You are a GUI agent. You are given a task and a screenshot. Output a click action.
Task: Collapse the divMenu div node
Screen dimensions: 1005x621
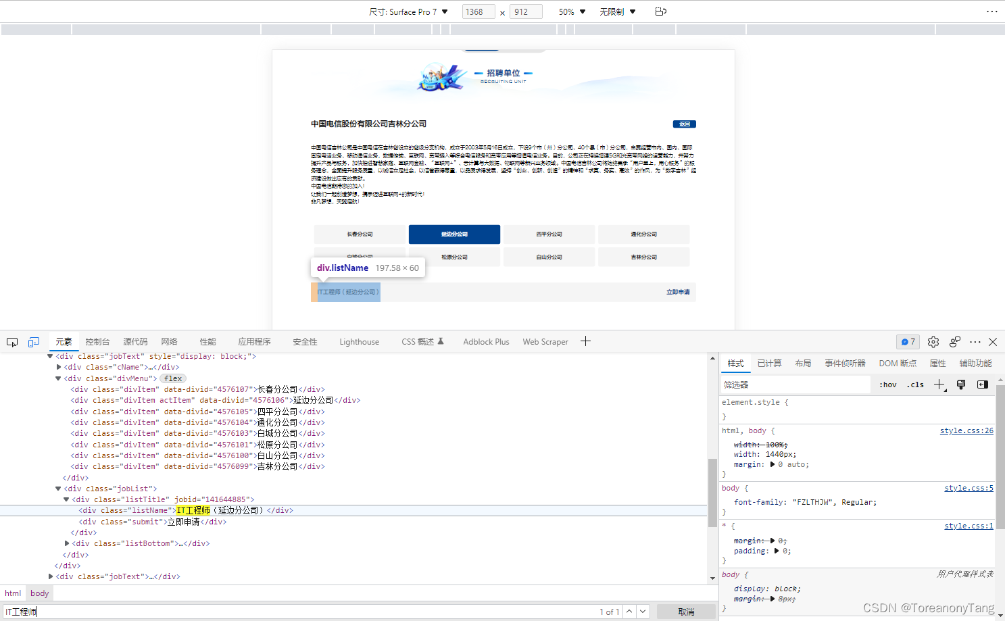tap(58, 378)
